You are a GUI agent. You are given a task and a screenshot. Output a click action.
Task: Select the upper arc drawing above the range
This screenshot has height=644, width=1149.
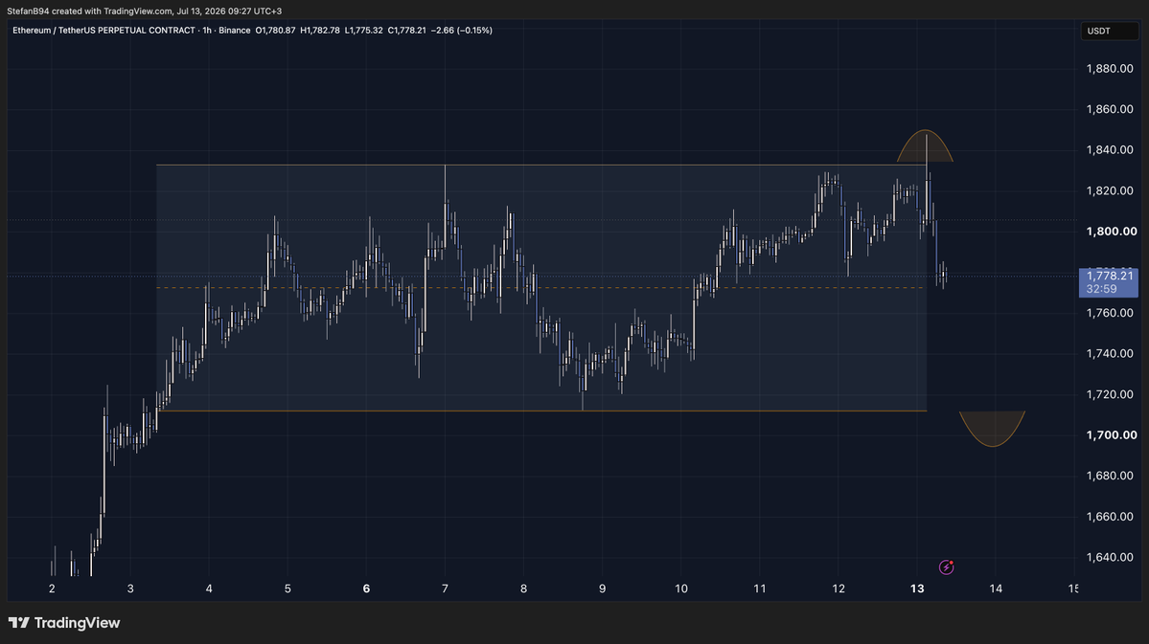(x=925, y=145)
